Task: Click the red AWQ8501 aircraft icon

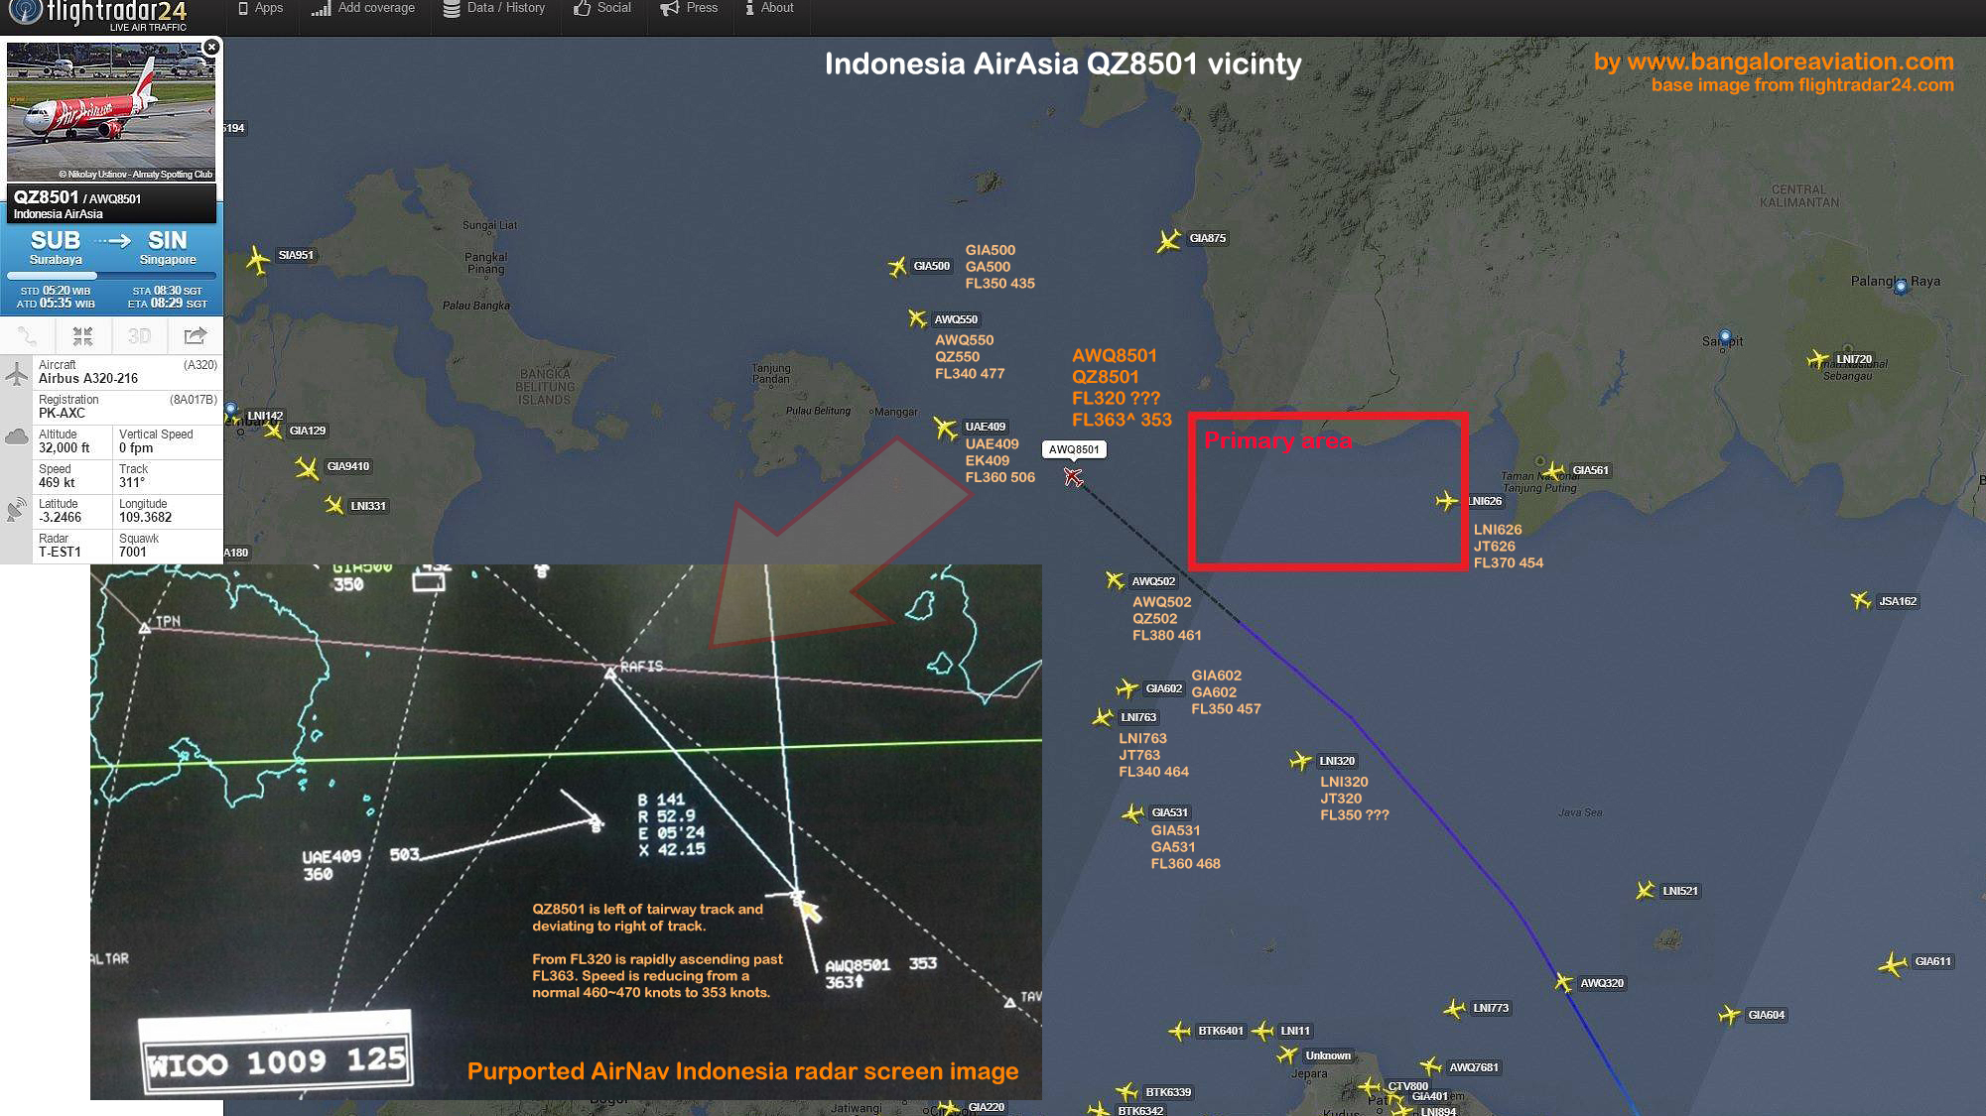Action: tap(1073, 477)
